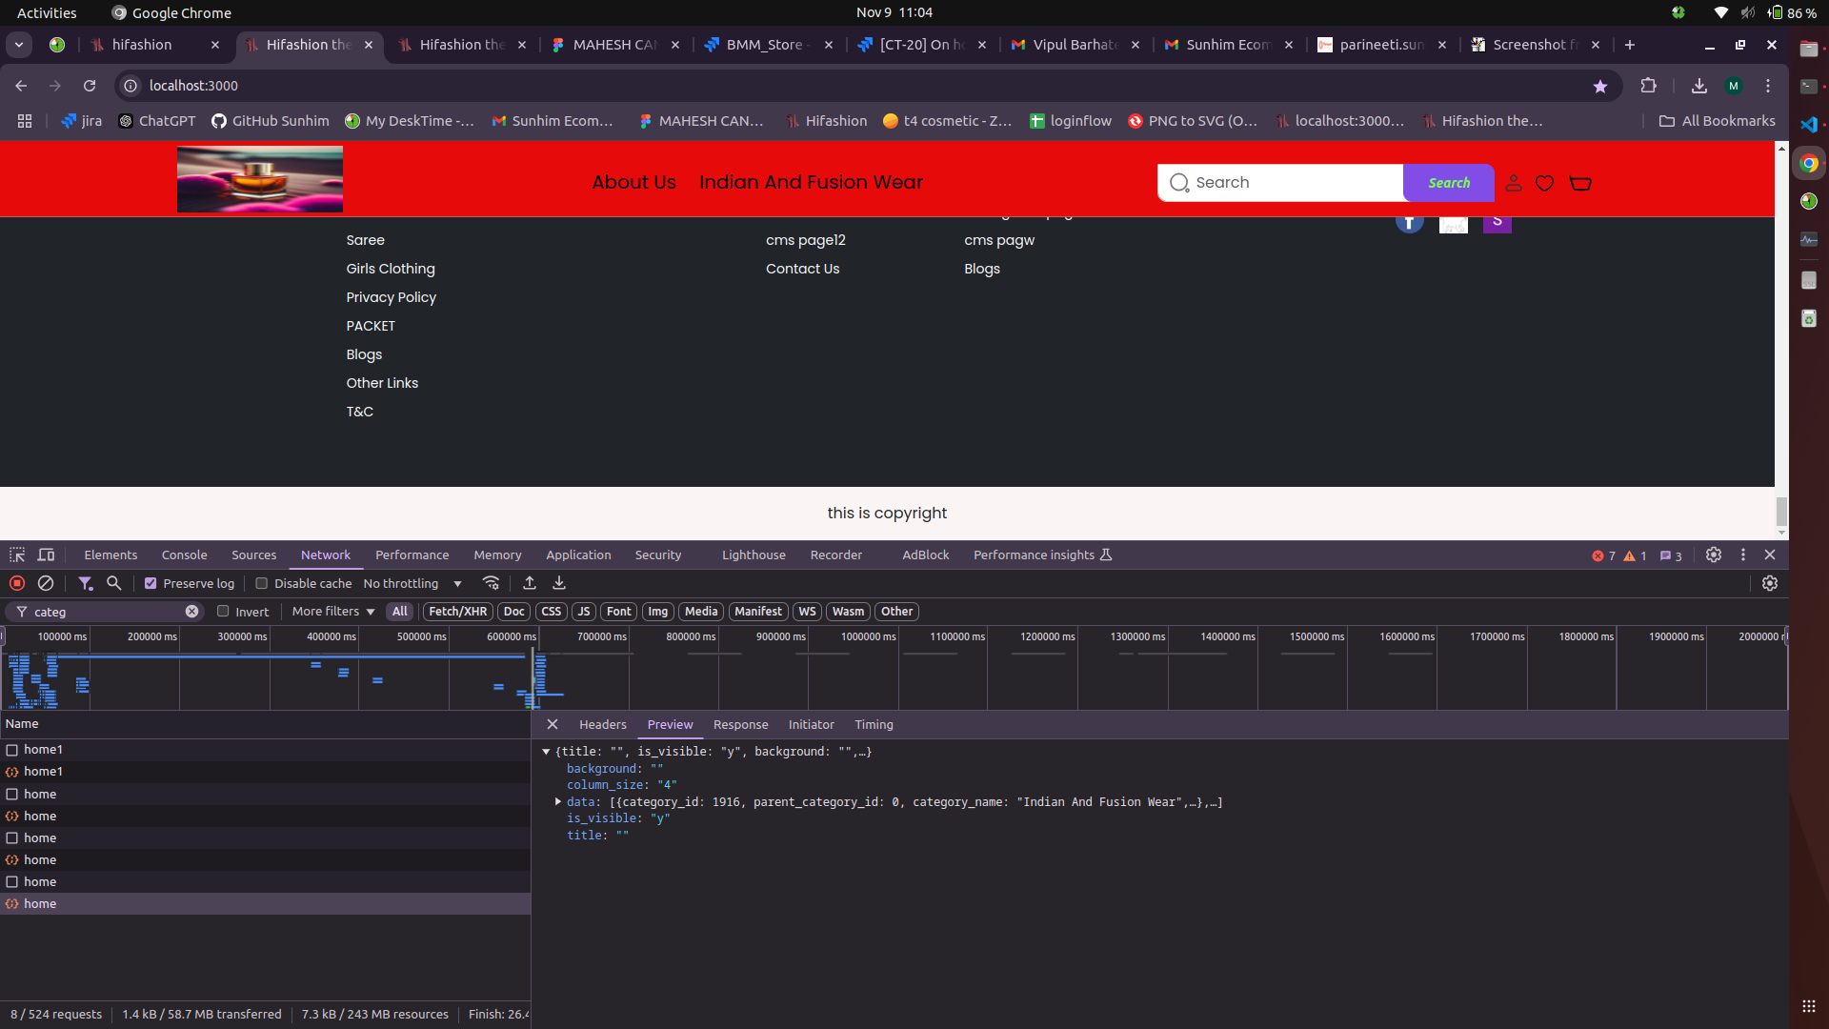Click the page vertical scrollbar thumb
This screenshot has height=1029, width=1829.
pyautogui.click(x=1781, y=511)
